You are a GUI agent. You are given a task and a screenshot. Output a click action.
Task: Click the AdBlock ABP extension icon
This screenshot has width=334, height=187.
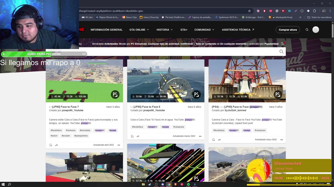(271, 11)
